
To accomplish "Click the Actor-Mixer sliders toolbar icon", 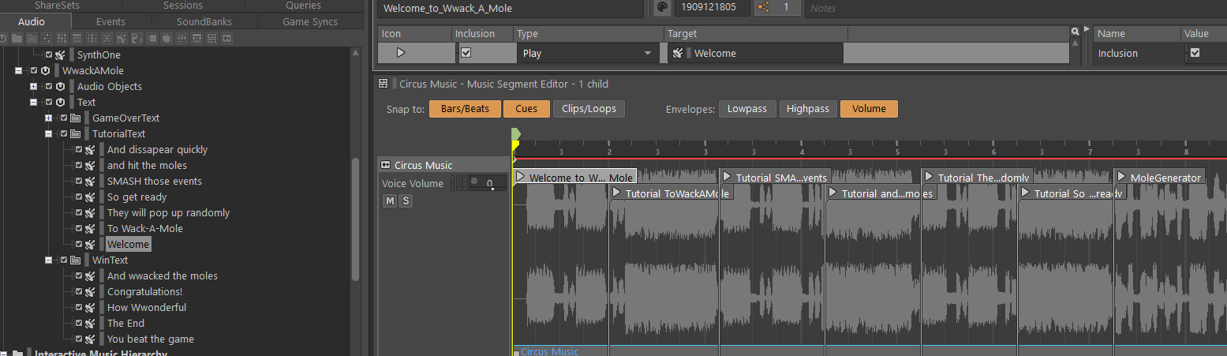I will click(x=47, y=38).
